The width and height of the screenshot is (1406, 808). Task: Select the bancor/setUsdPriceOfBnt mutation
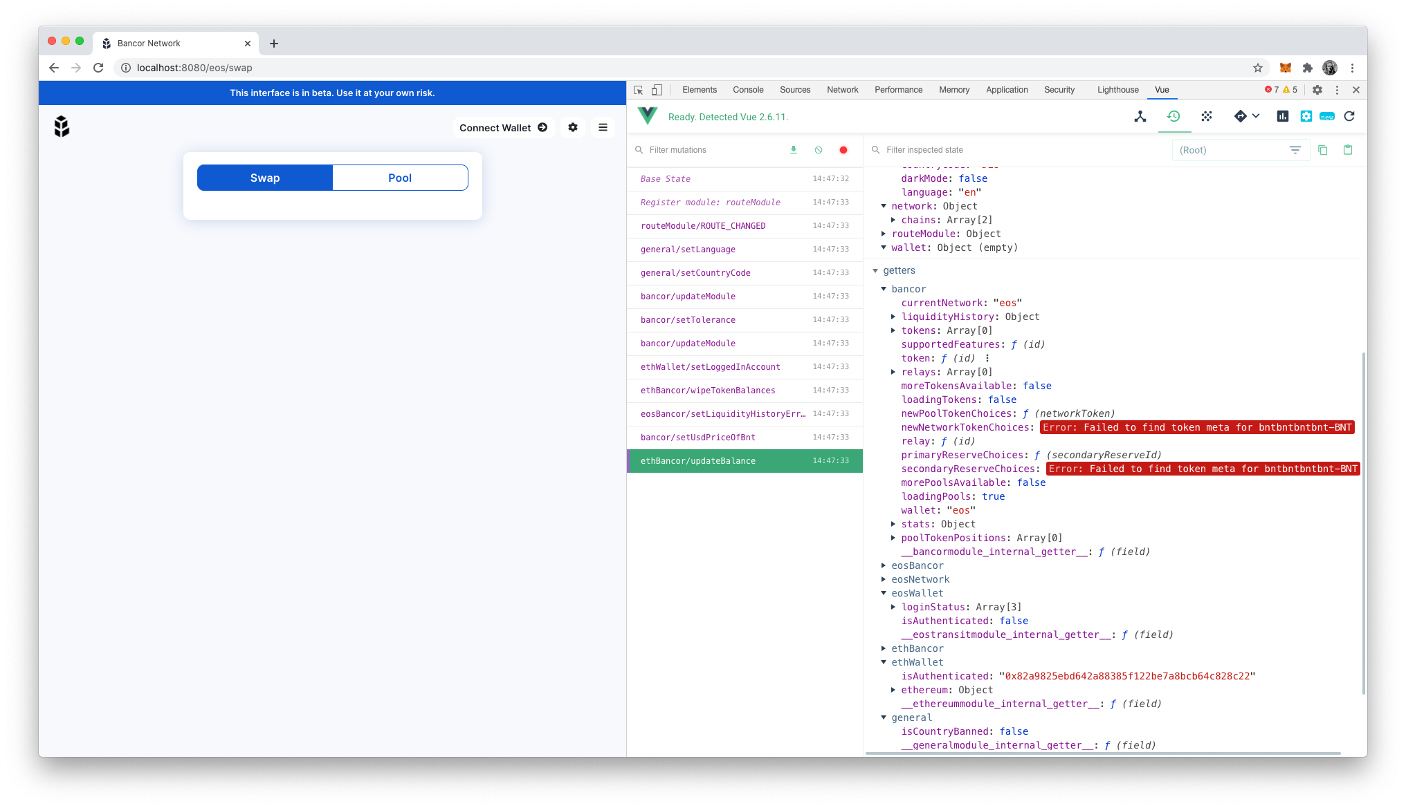point(745,438)
